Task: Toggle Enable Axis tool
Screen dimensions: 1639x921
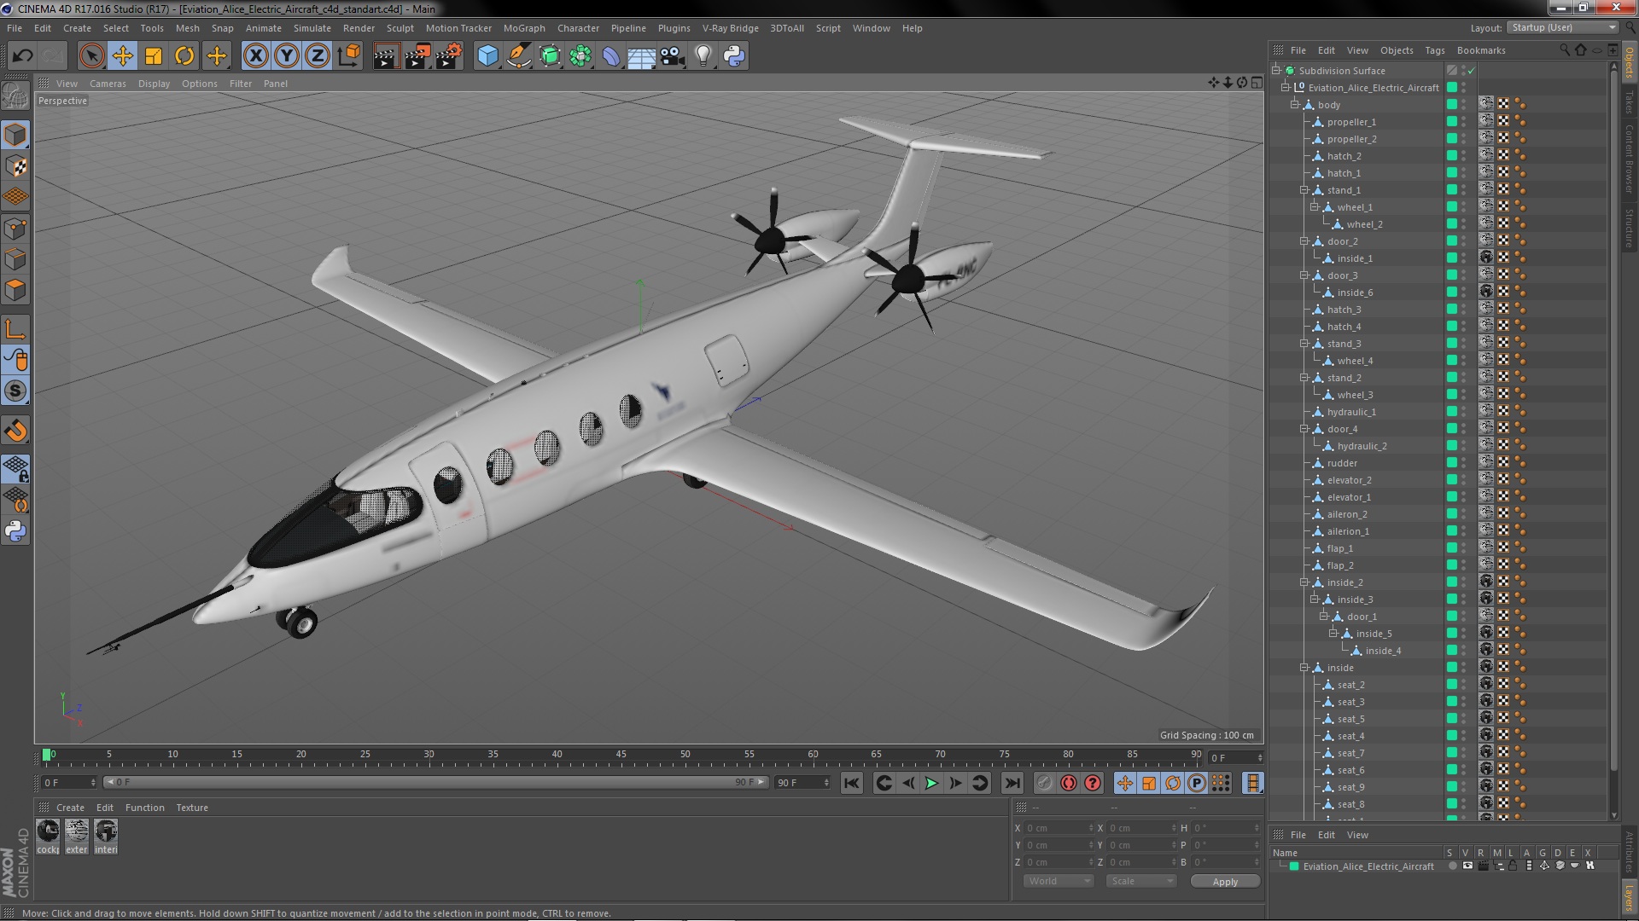Action: point(15,329)
